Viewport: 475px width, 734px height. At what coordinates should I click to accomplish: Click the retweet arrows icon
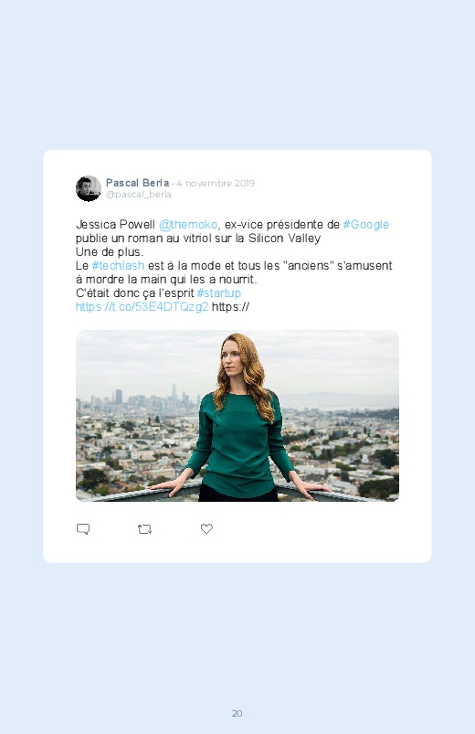144,529
